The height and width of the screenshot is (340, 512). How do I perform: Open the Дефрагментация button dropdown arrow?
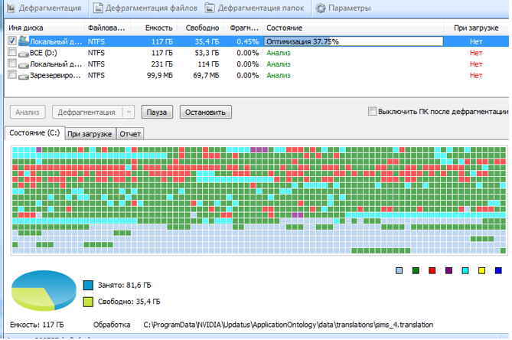point(129,112)
